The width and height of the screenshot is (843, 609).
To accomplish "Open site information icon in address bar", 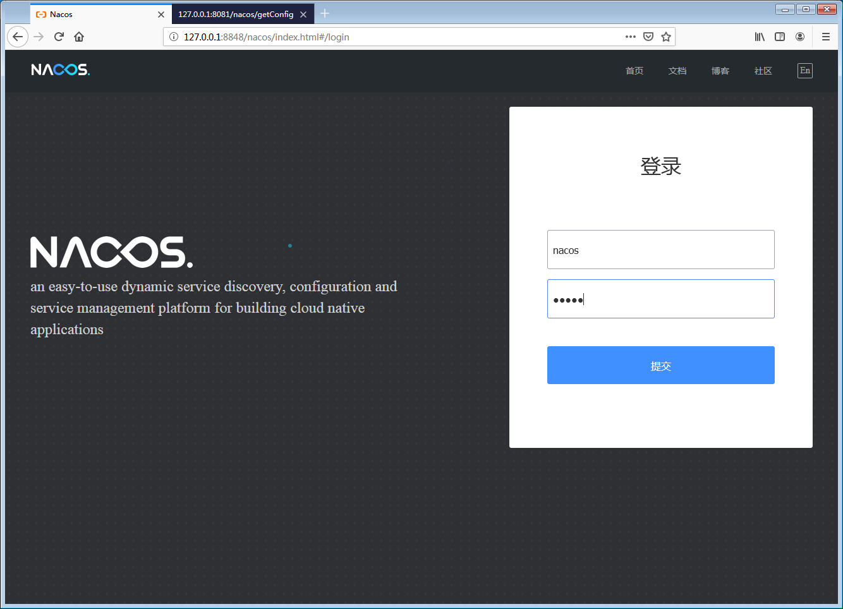I will point(174,37).
